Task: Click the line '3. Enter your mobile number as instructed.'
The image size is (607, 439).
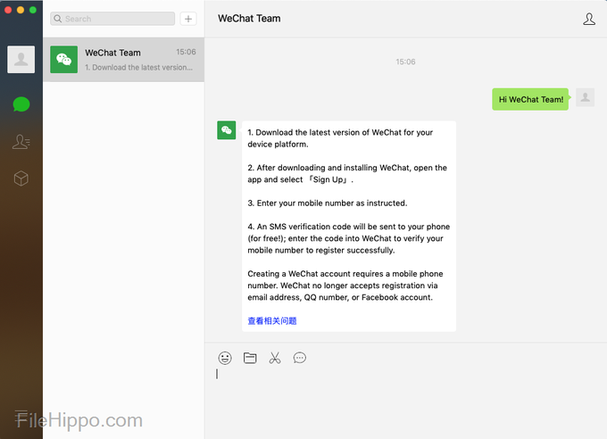Action: tap(327, 203)
